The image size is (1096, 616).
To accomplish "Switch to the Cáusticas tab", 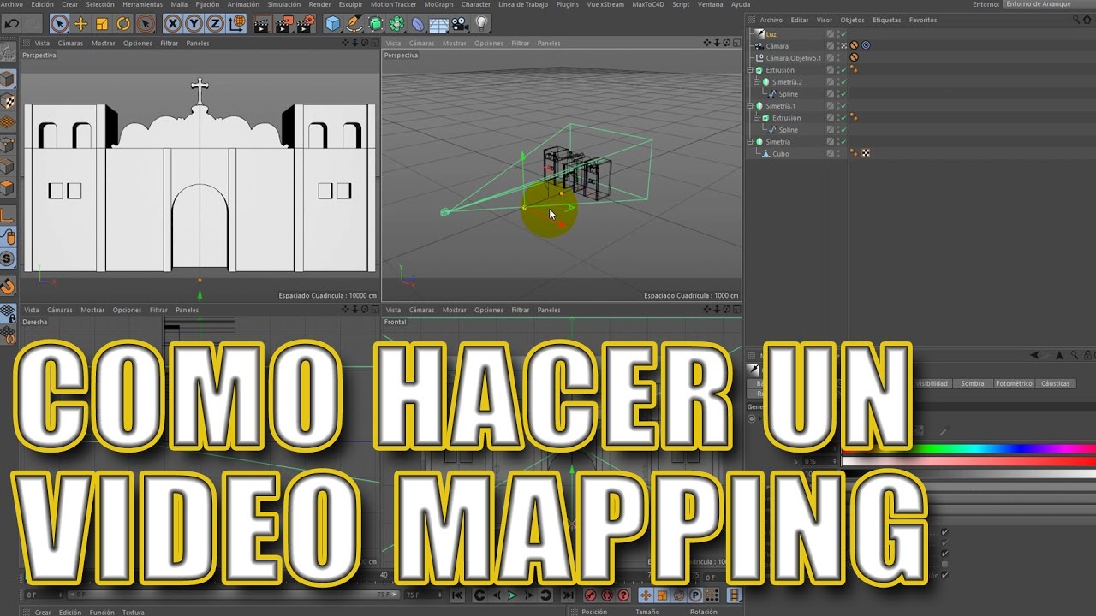I will [1055, 383].
